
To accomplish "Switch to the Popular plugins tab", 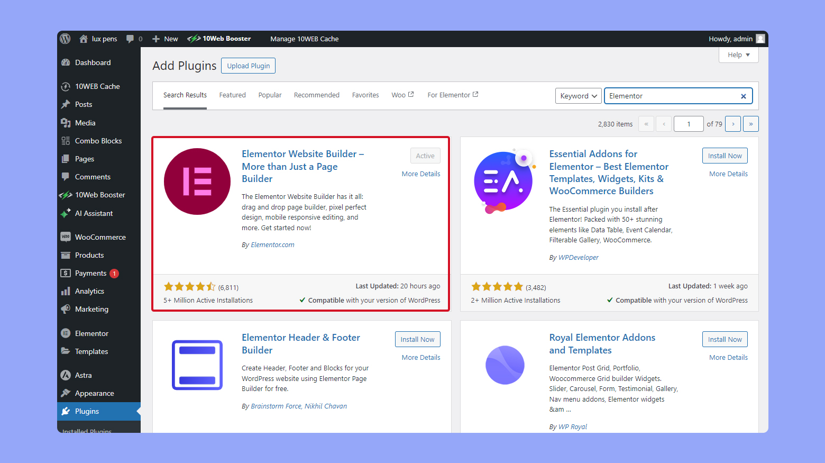I will tap(270, 95).
